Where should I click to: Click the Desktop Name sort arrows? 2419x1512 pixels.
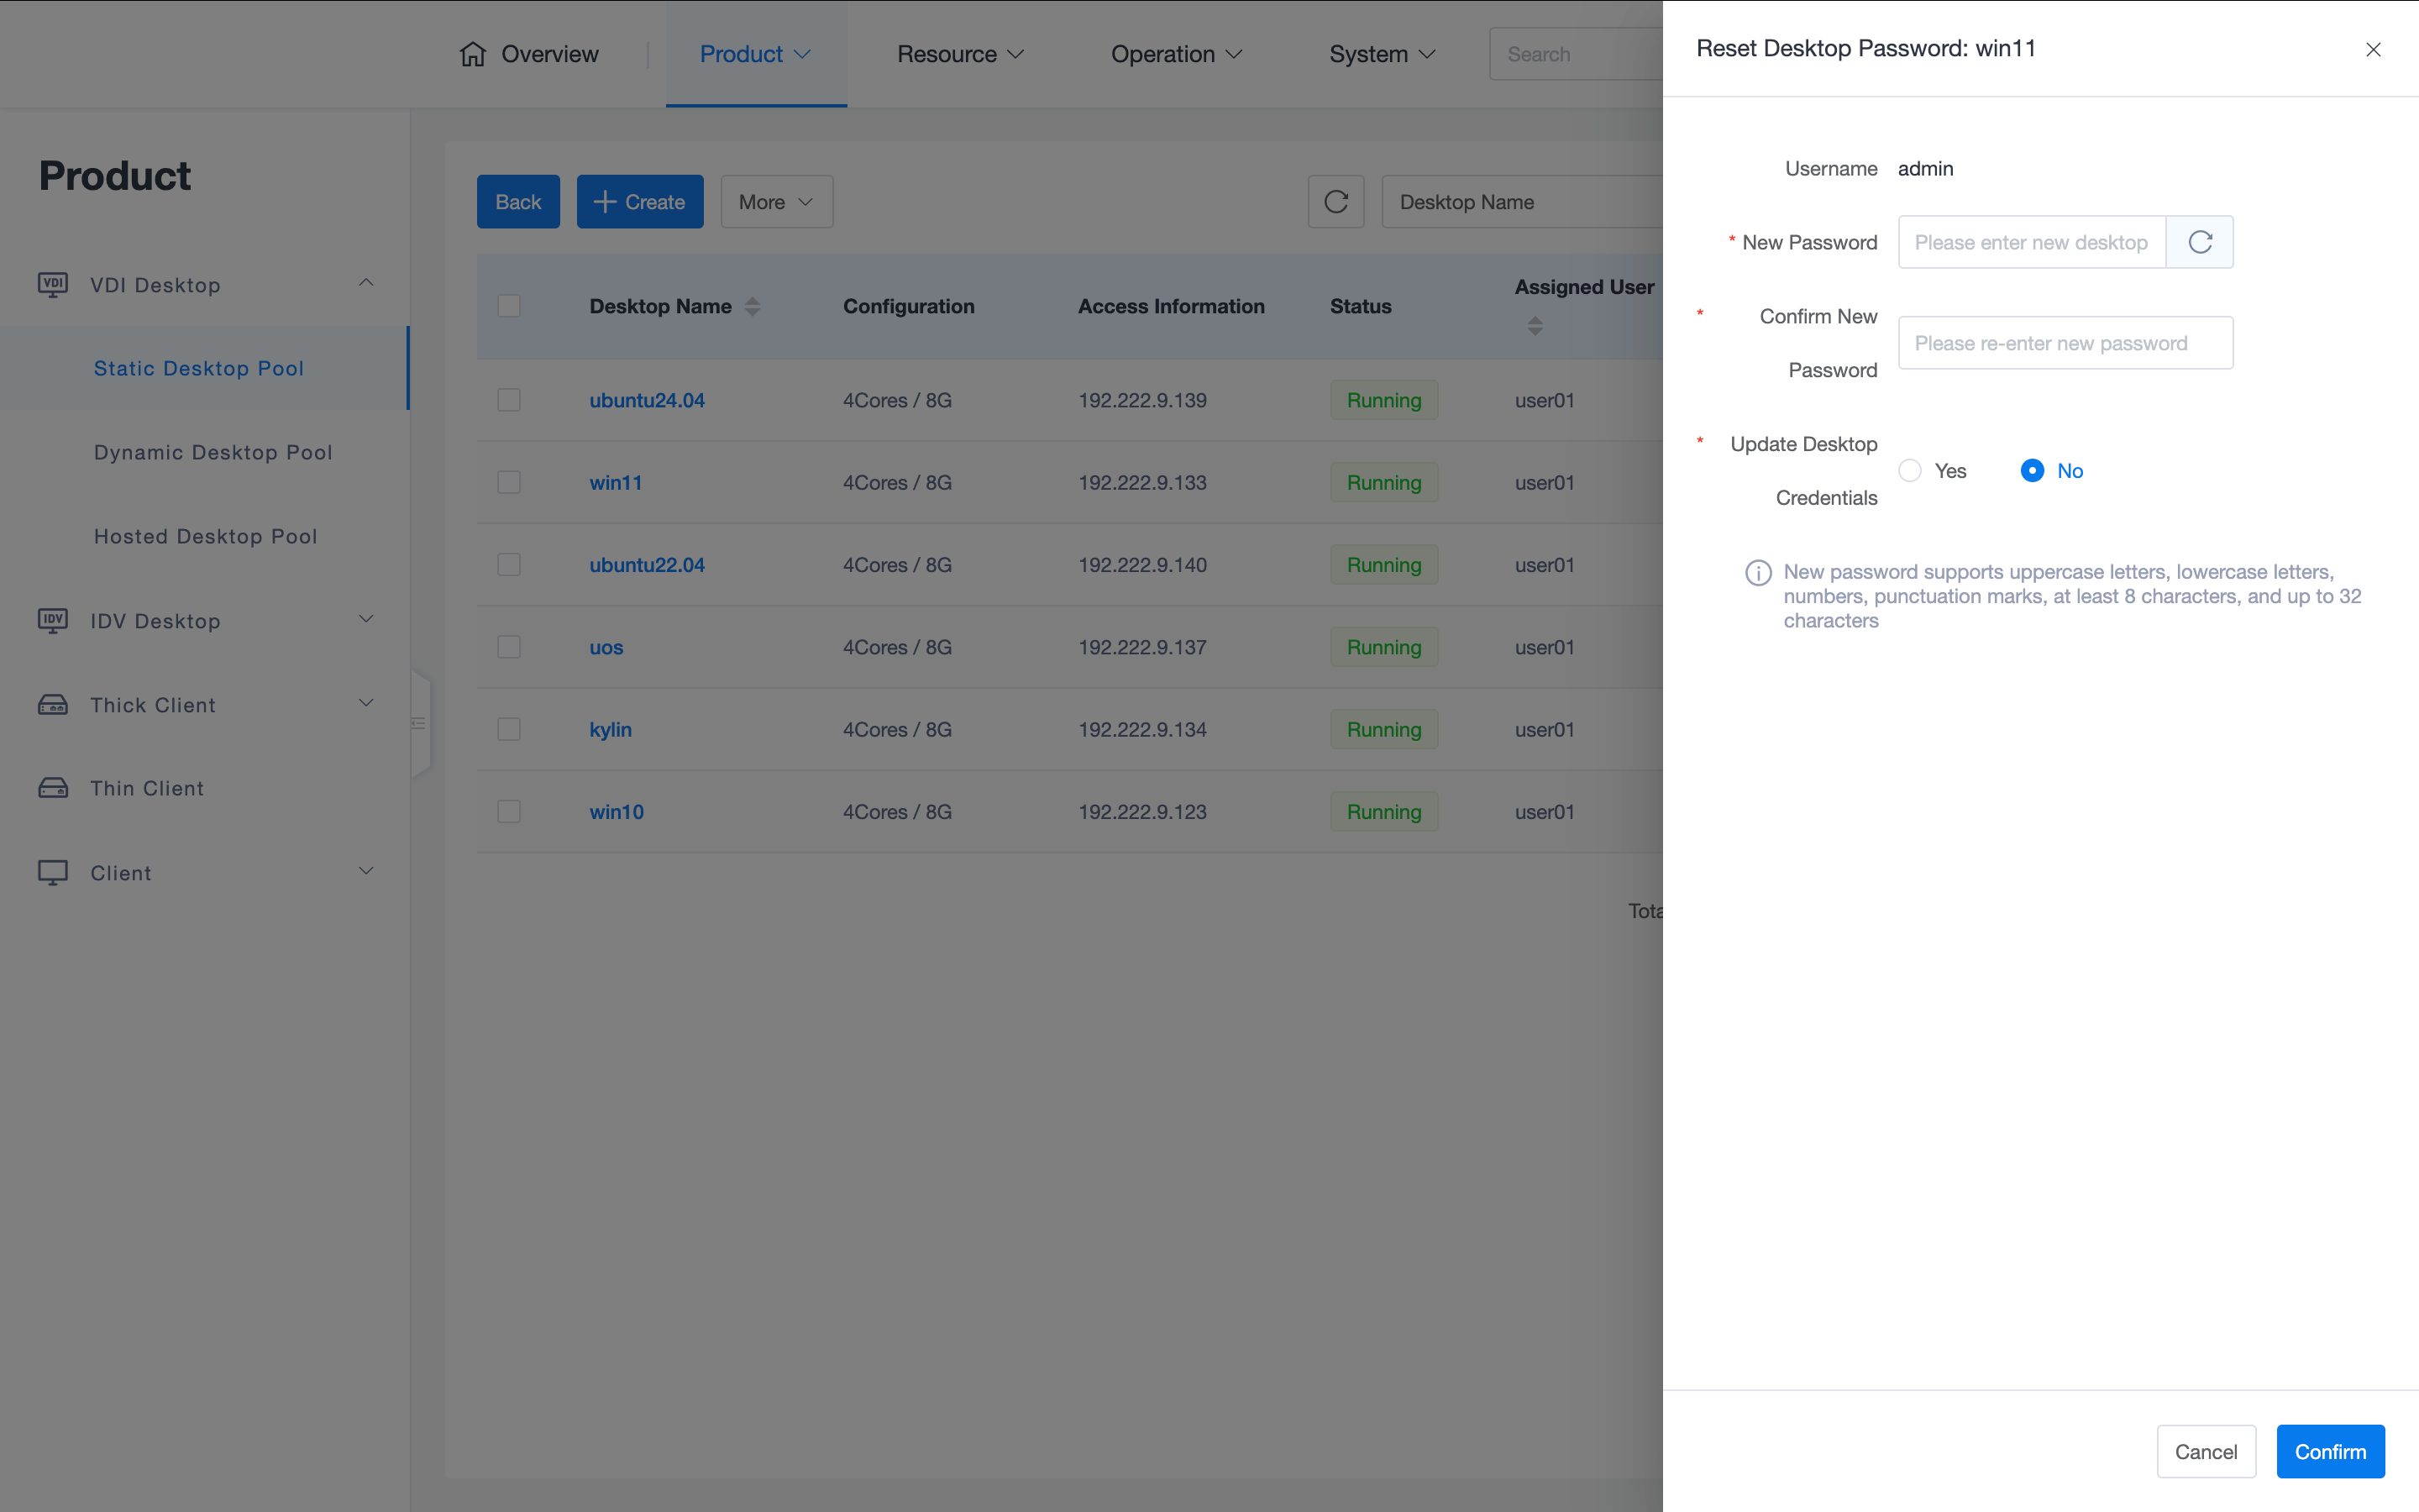coord(753,307)
